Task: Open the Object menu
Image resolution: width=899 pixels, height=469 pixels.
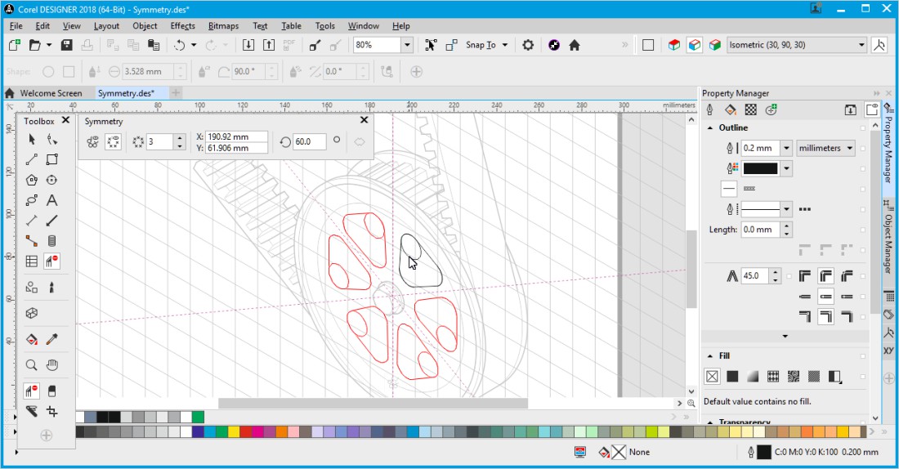Action: coord(145,26)
